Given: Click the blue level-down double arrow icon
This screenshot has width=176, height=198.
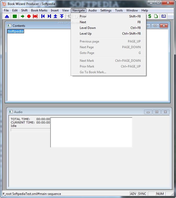Looking at the screenshot, I should [x=62, y=16].
